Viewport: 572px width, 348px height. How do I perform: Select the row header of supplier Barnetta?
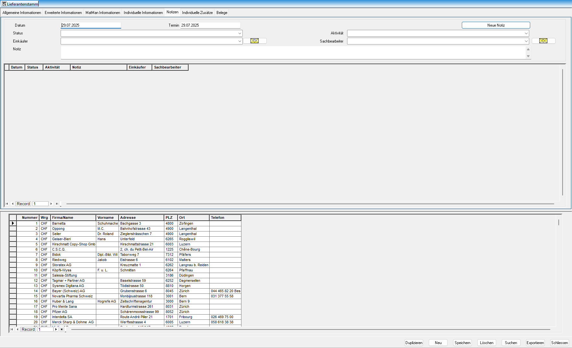tap(13, 223)
